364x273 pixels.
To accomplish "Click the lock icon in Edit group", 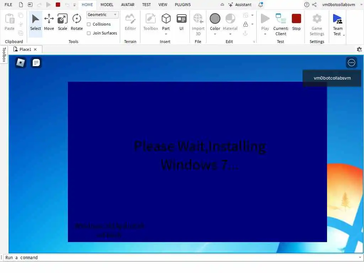I will 246,24.
